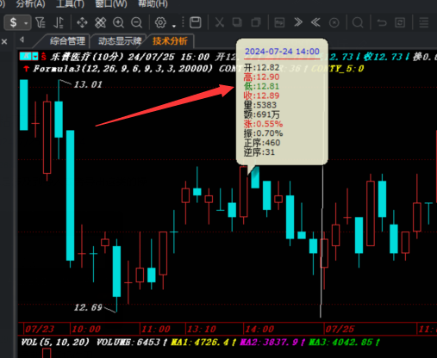Click the cyan chart type box
The height and width of the screenshot is (358, 437).
[x=26, y=56]
